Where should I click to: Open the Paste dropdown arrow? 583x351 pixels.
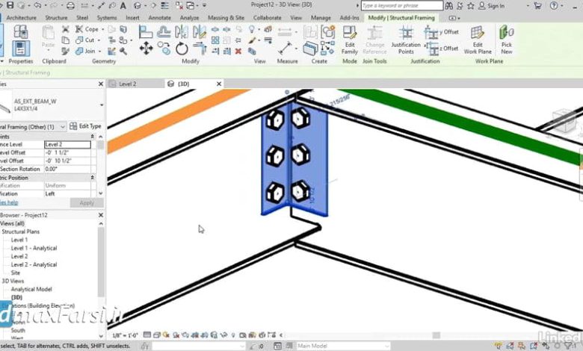coord(49,52)
